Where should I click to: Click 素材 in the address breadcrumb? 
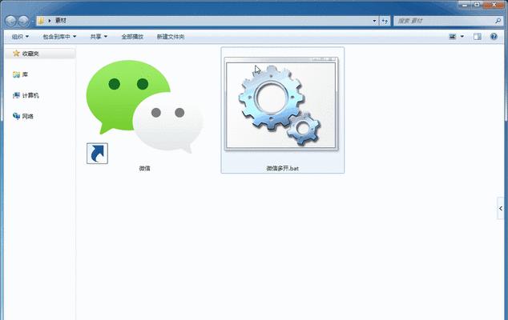(61, 20)
